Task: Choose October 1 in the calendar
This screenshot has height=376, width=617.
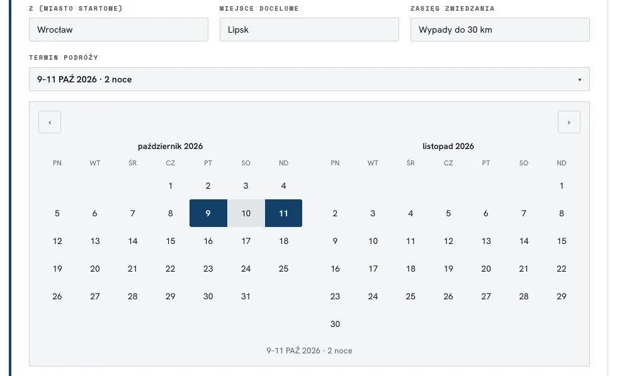Action: coord(171,186)
